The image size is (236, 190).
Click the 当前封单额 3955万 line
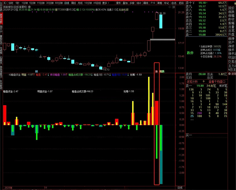point(210,47)
